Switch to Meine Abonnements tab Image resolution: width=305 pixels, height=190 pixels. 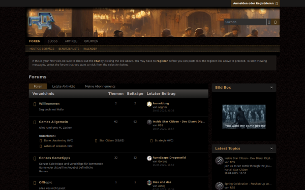coord(100,87)
